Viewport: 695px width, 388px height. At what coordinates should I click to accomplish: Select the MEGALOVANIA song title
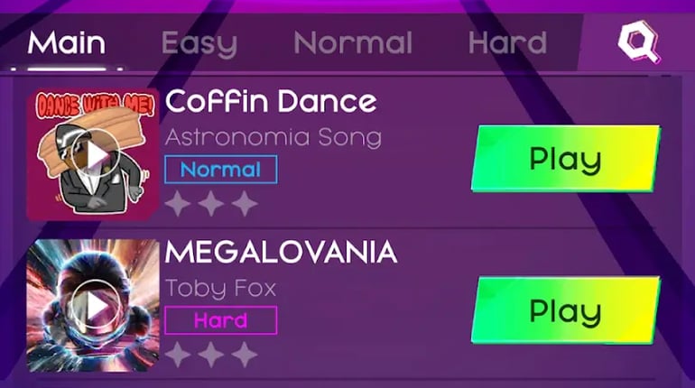tap(281, 252)
